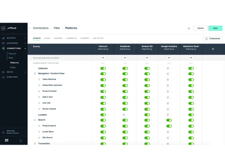Click the small box icon beside Global Menu Selection

[39, 85]
